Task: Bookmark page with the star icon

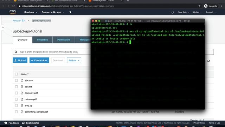Action: tap(199, 6)
